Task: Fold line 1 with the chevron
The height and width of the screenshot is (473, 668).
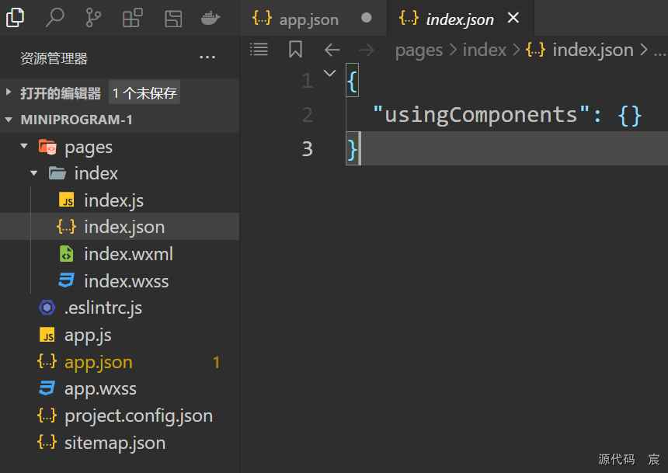Action: click(329, 73)
